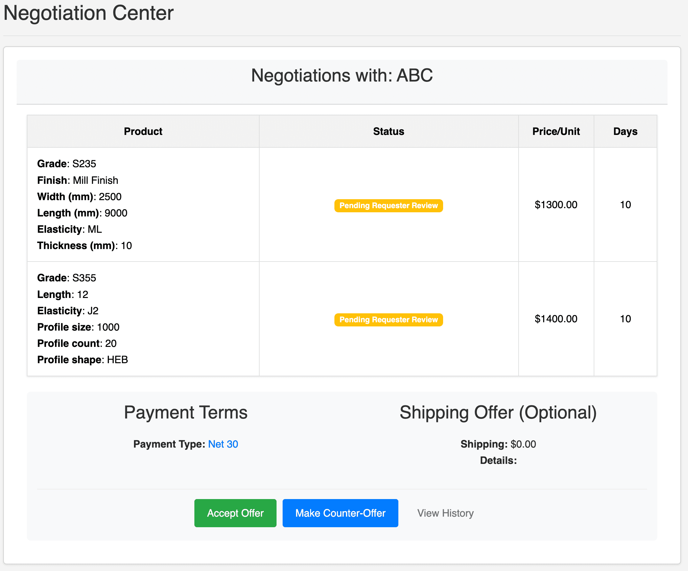This screenshot has height=571, width=688.
Task: Select the $1400.00 price cell
Action: [556, 319]
